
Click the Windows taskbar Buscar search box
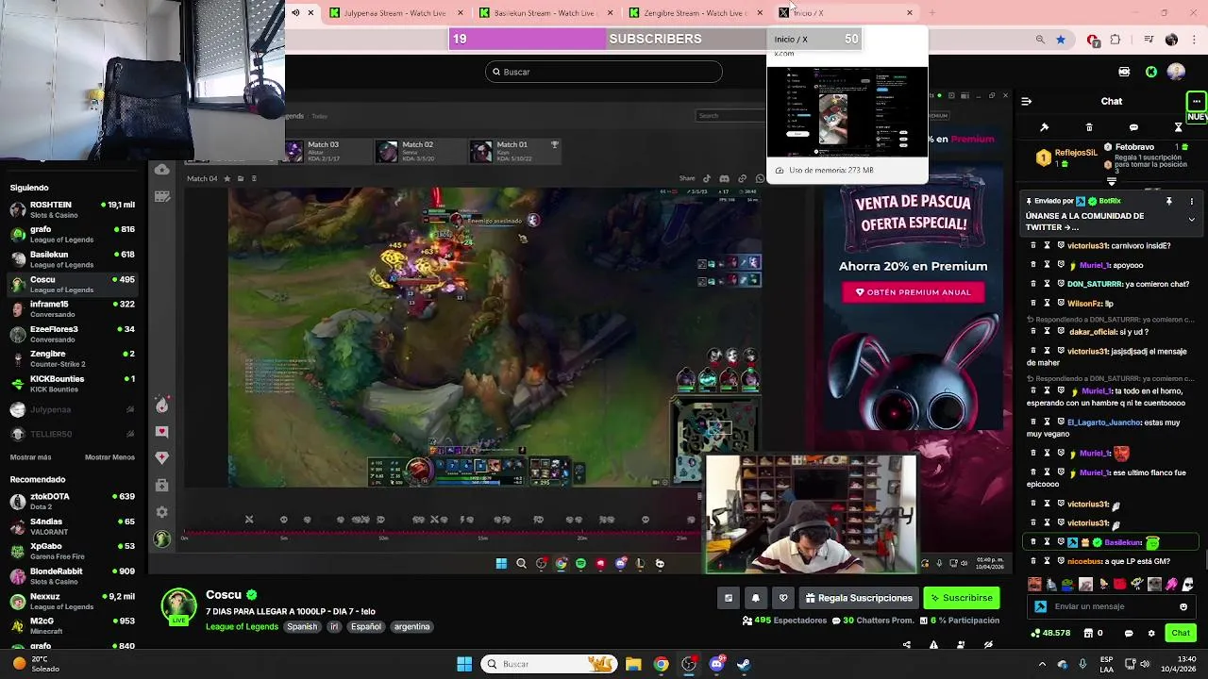(x=549, y=664)
